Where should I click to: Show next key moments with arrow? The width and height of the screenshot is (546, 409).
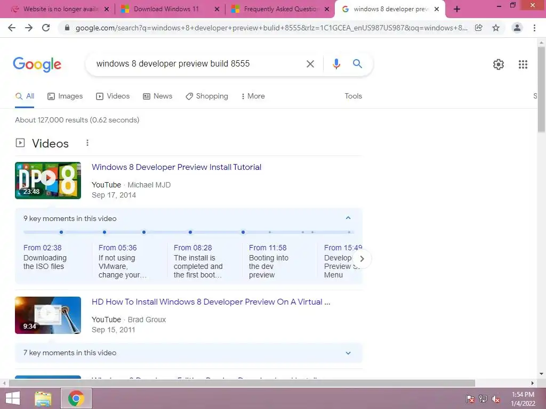pyautogui.click(x=362, y=259)
